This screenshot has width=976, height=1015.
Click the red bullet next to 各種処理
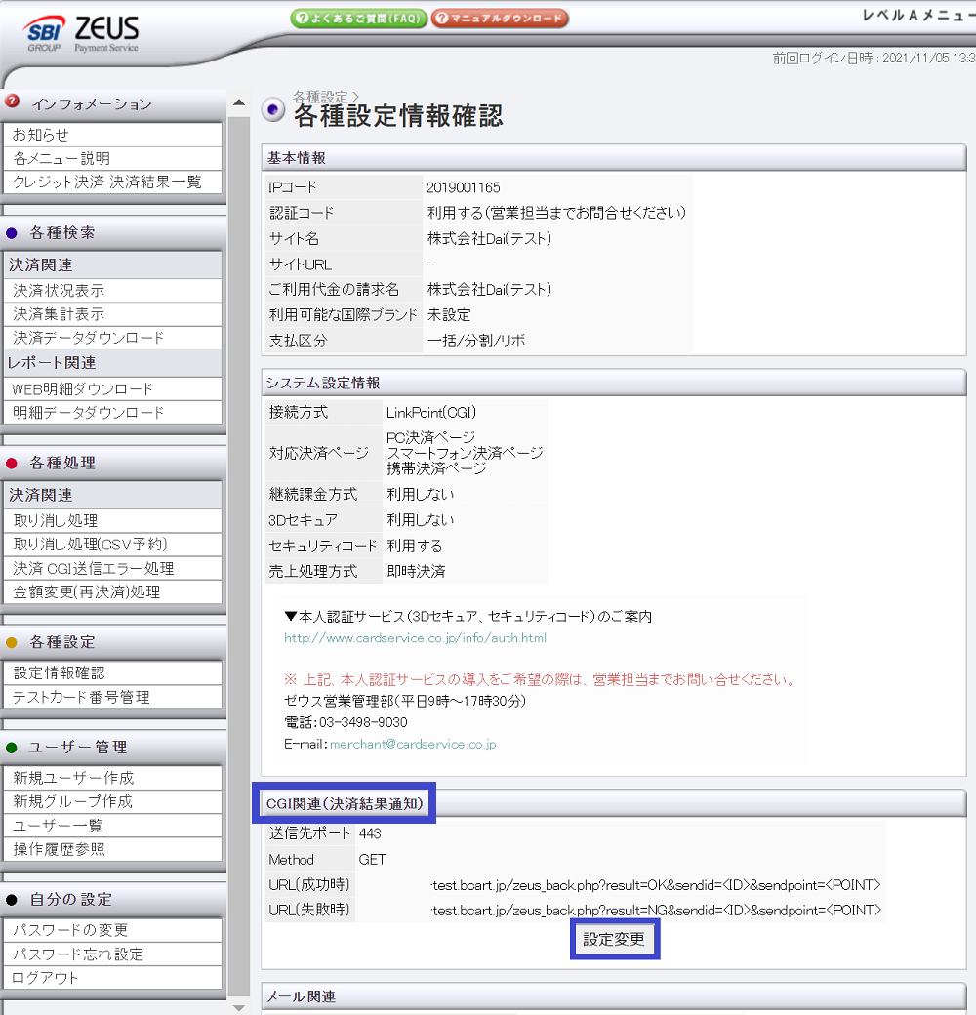(x=12, y=464)
